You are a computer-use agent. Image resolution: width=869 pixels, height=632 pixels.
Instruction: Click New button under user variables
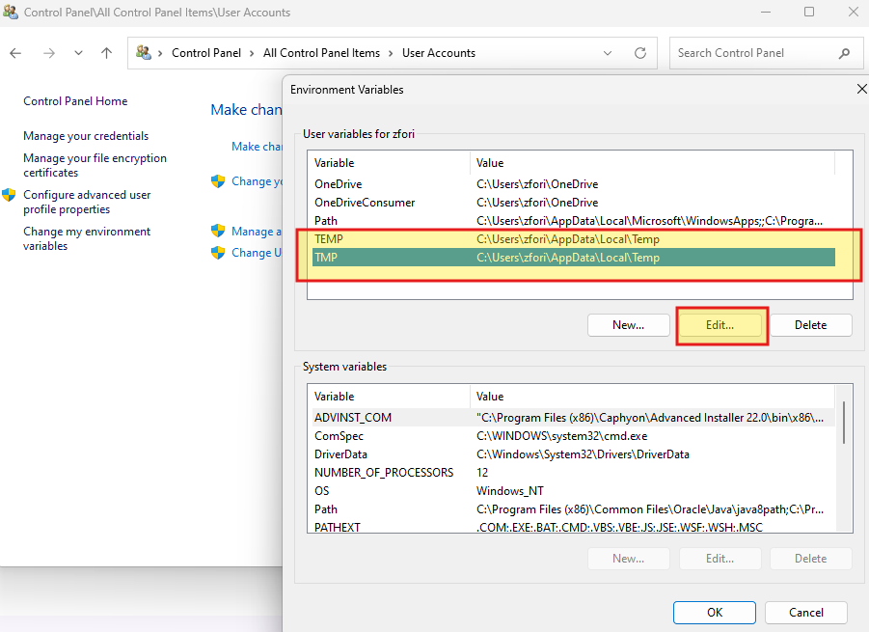[628, 325]
